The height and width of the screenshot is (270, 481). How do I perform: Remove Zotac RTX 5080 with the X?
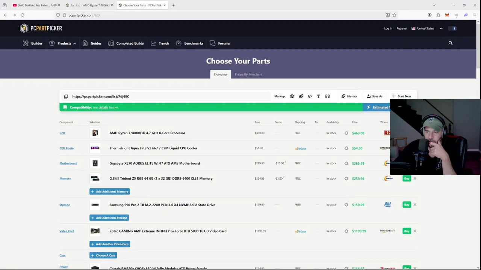click(415, 231)
